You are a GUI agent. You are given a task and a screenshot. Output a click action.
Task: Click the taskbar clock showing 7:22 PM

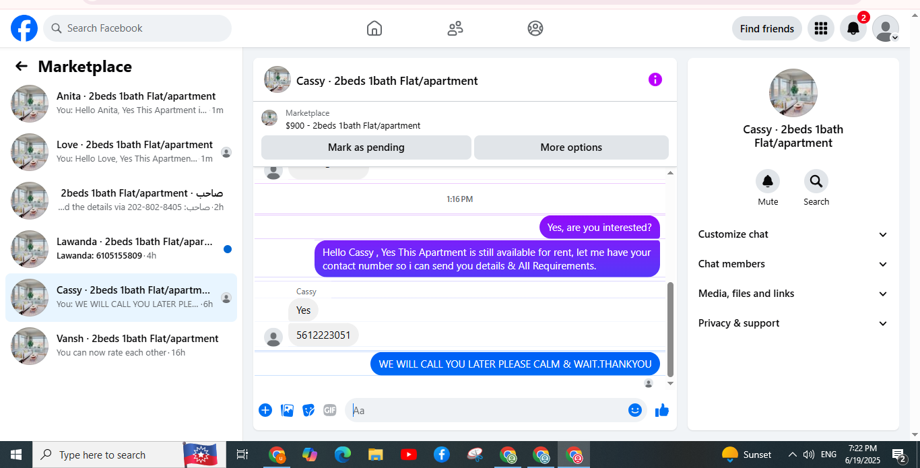(863, 455)
